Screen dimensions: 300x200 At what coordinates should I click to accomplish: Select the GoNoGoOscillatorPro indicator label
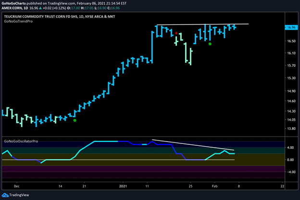pos(21,141)
